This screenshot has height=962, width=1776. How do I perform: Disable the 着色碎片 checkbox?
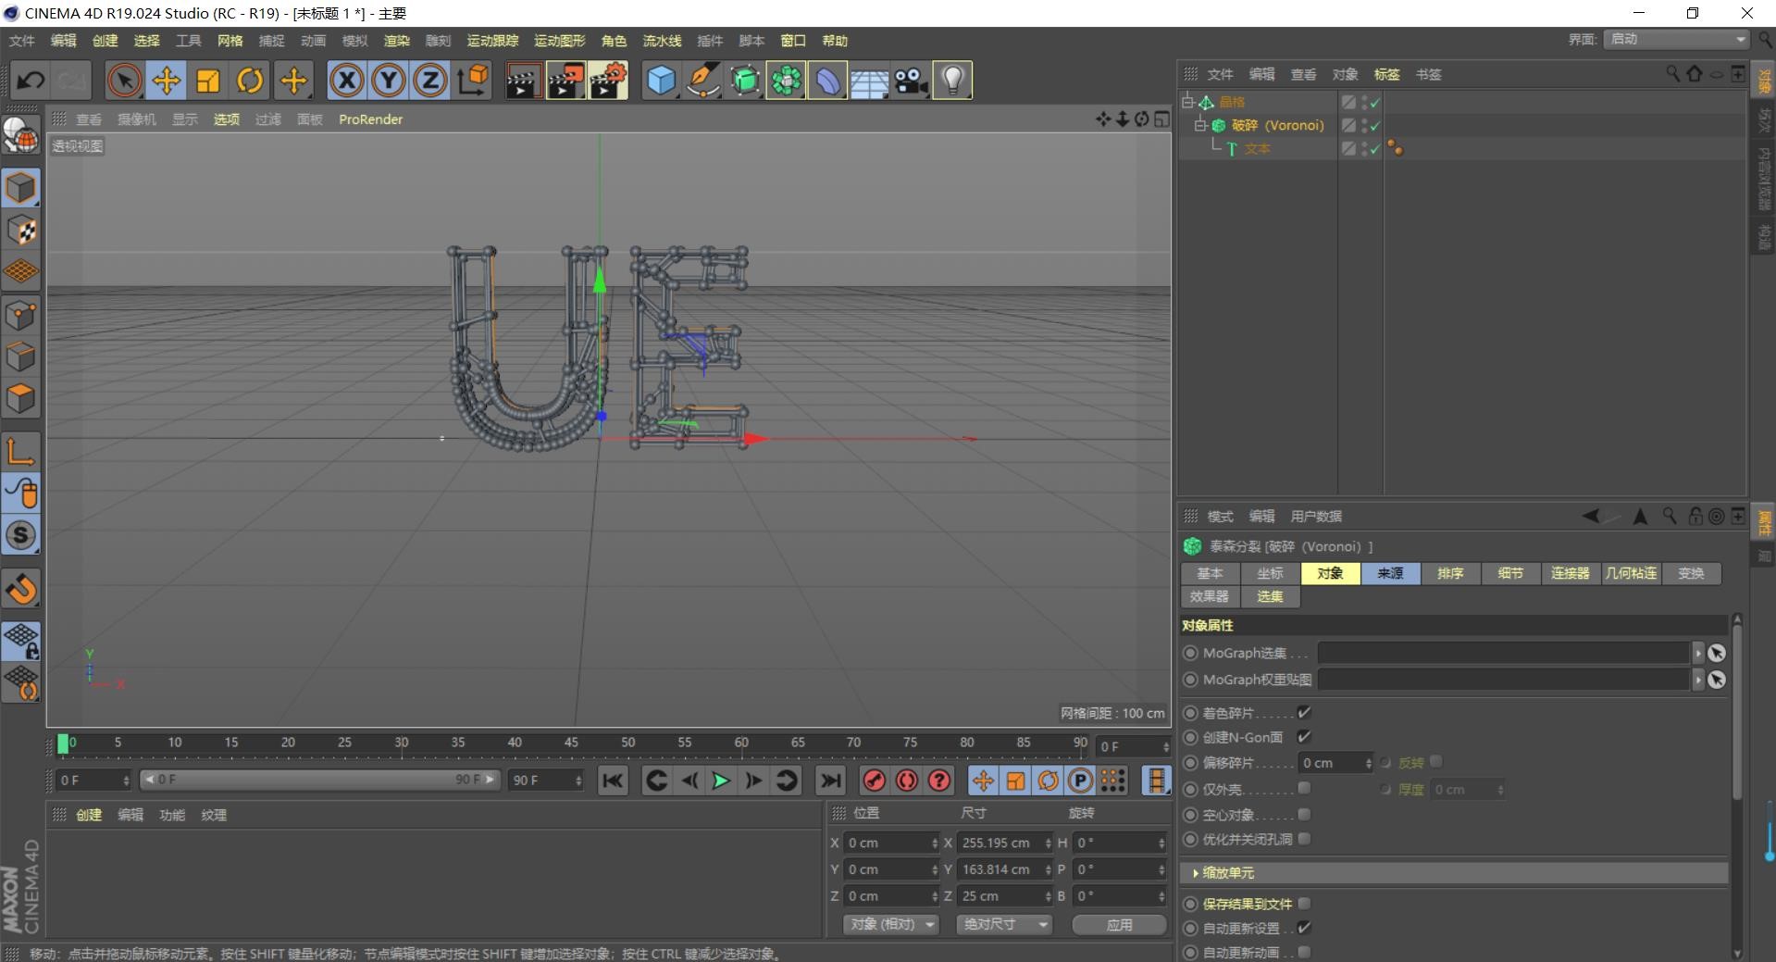pyautogui.click(x=1304, y=712)
